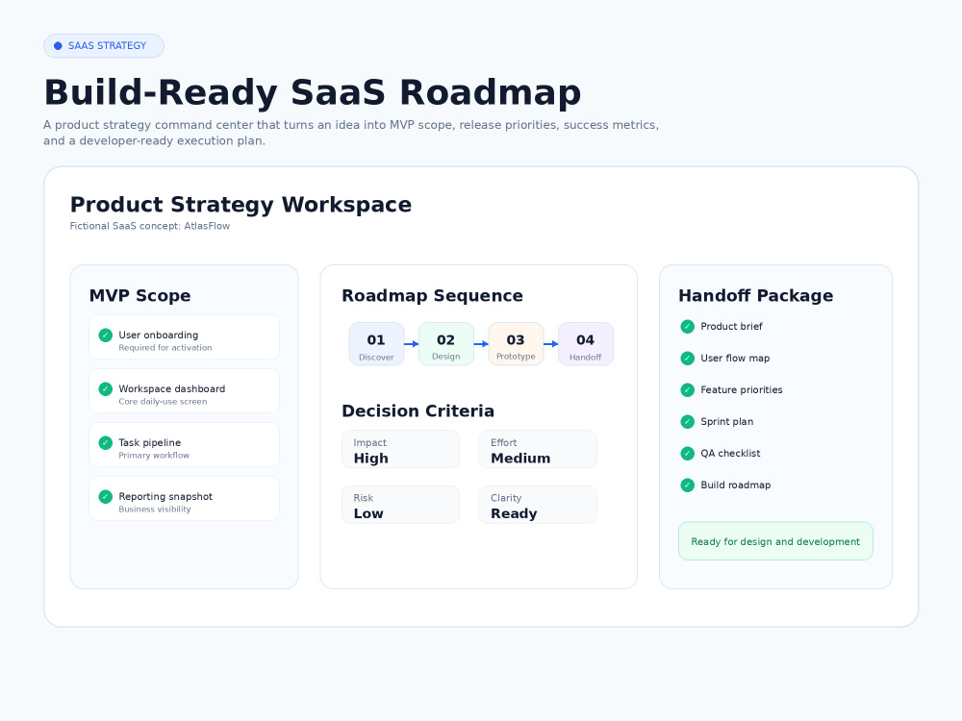This screenshot has height=721, width=962.
Task: Click the check icon next to QA checklist
Action: [687, 454]
